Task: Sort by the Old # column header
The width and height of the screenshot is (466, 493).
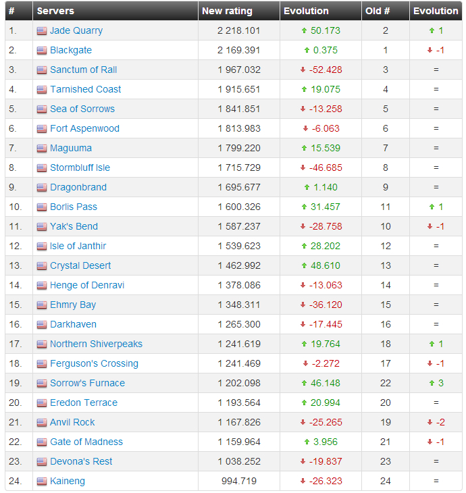Action: pyautogui.click(x=386, y=11)
